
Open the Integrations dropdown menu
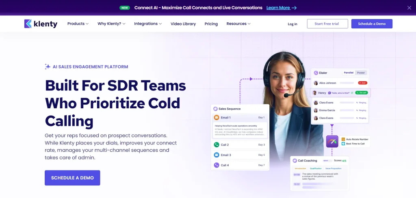click(x=148, y=24)
